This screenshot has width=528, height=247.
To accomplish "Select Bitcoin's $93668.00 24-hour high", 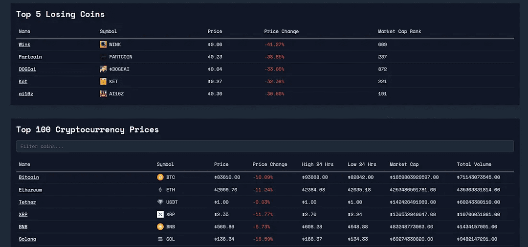I will coord(315,177).
